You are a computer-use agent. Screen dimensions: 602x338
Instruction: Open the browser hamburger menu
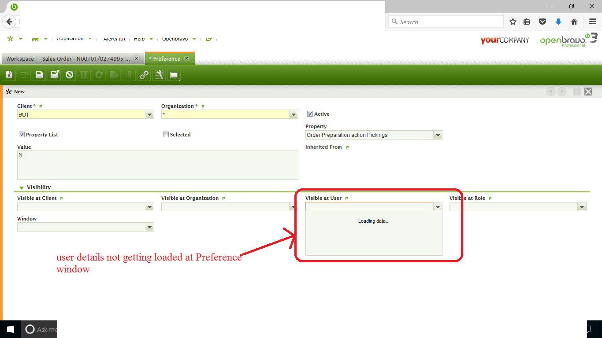click(593, 22)
